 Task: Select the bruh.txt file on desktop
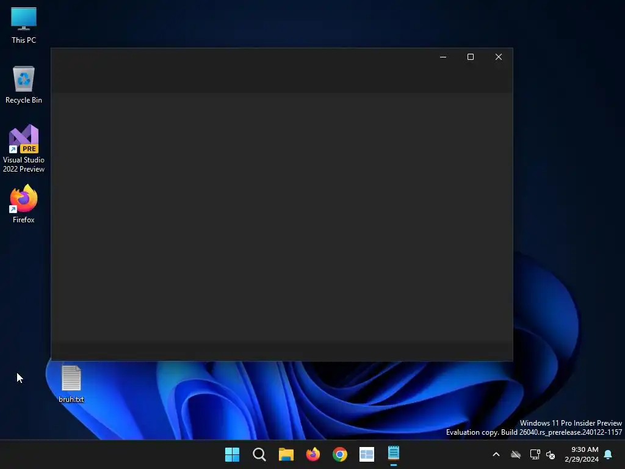pyautogui.click(x=71, y=384)
